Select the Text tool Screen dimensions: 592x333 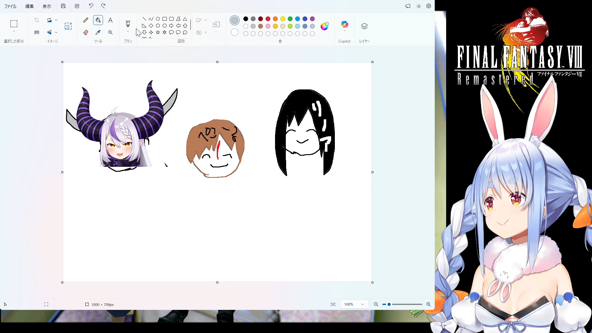click(x=110, y=20)
